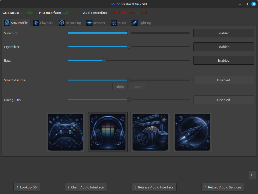258x194 pixels.
Task: Enable Dialog Plus with Disabled button
Action: pyautogui.click(x=223, y=100)
